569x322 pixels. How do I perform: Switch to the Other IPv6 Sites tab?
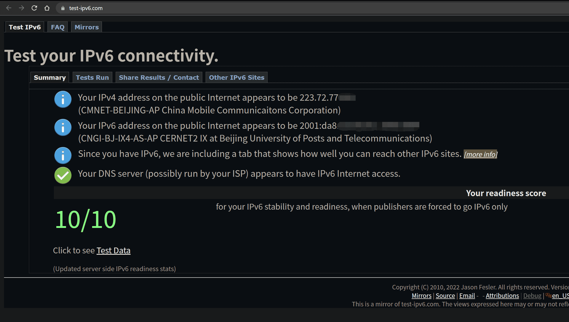(x=236, y=78)
